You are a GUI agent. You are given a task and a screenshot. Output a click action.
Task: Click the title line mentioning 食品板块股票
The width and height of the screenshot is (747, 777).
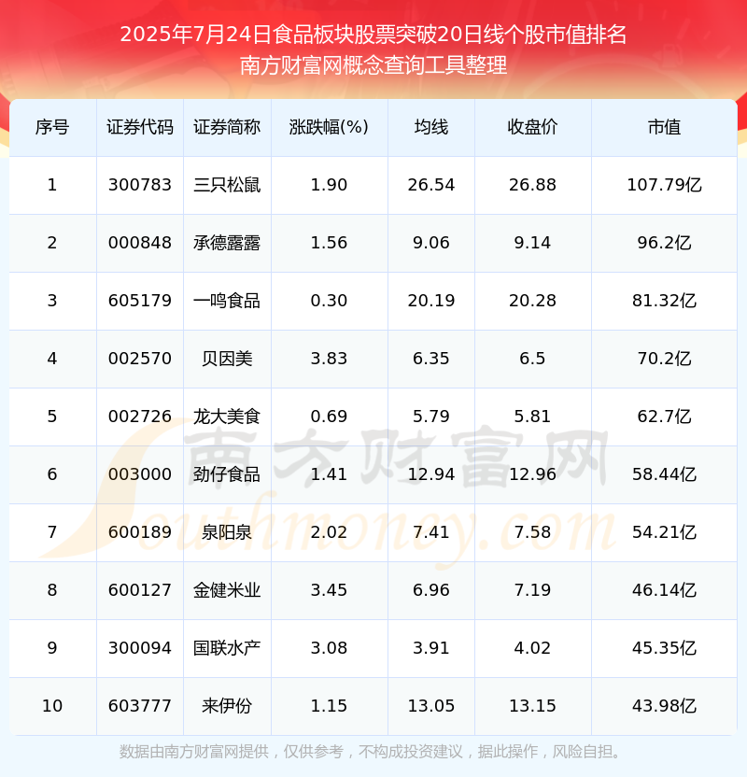pyautogui.click(x=373, y=35)
